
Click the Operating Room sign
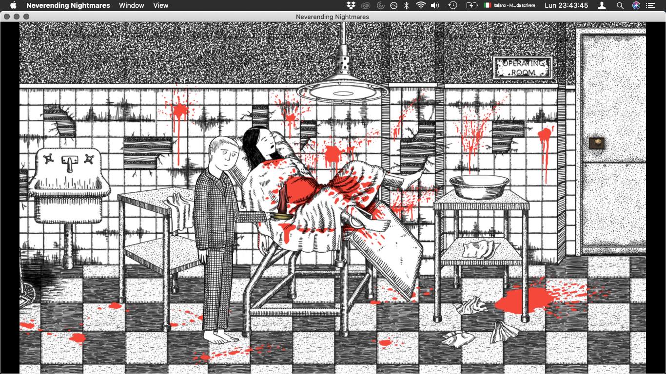(x=523, y=68)
